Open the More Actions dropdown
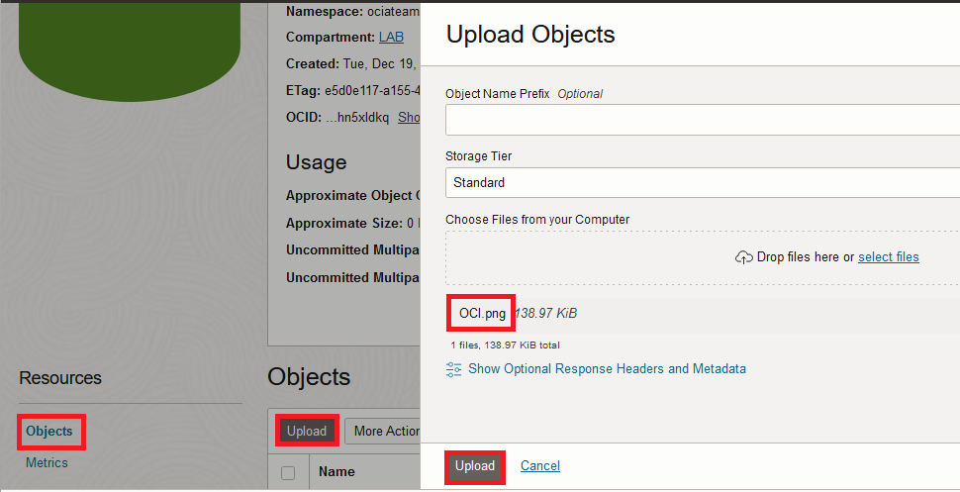 [x=384, y=431]
